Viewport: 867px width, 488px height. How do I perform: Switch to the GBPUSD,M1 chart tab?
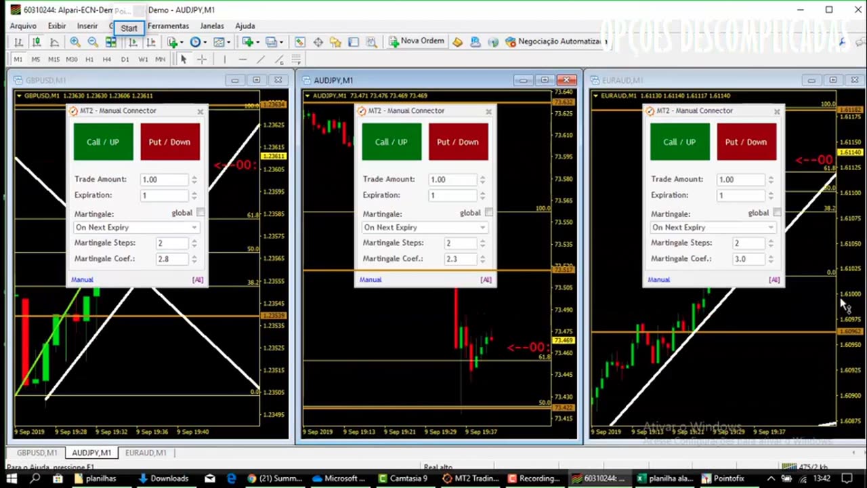[x=37, y=453]
